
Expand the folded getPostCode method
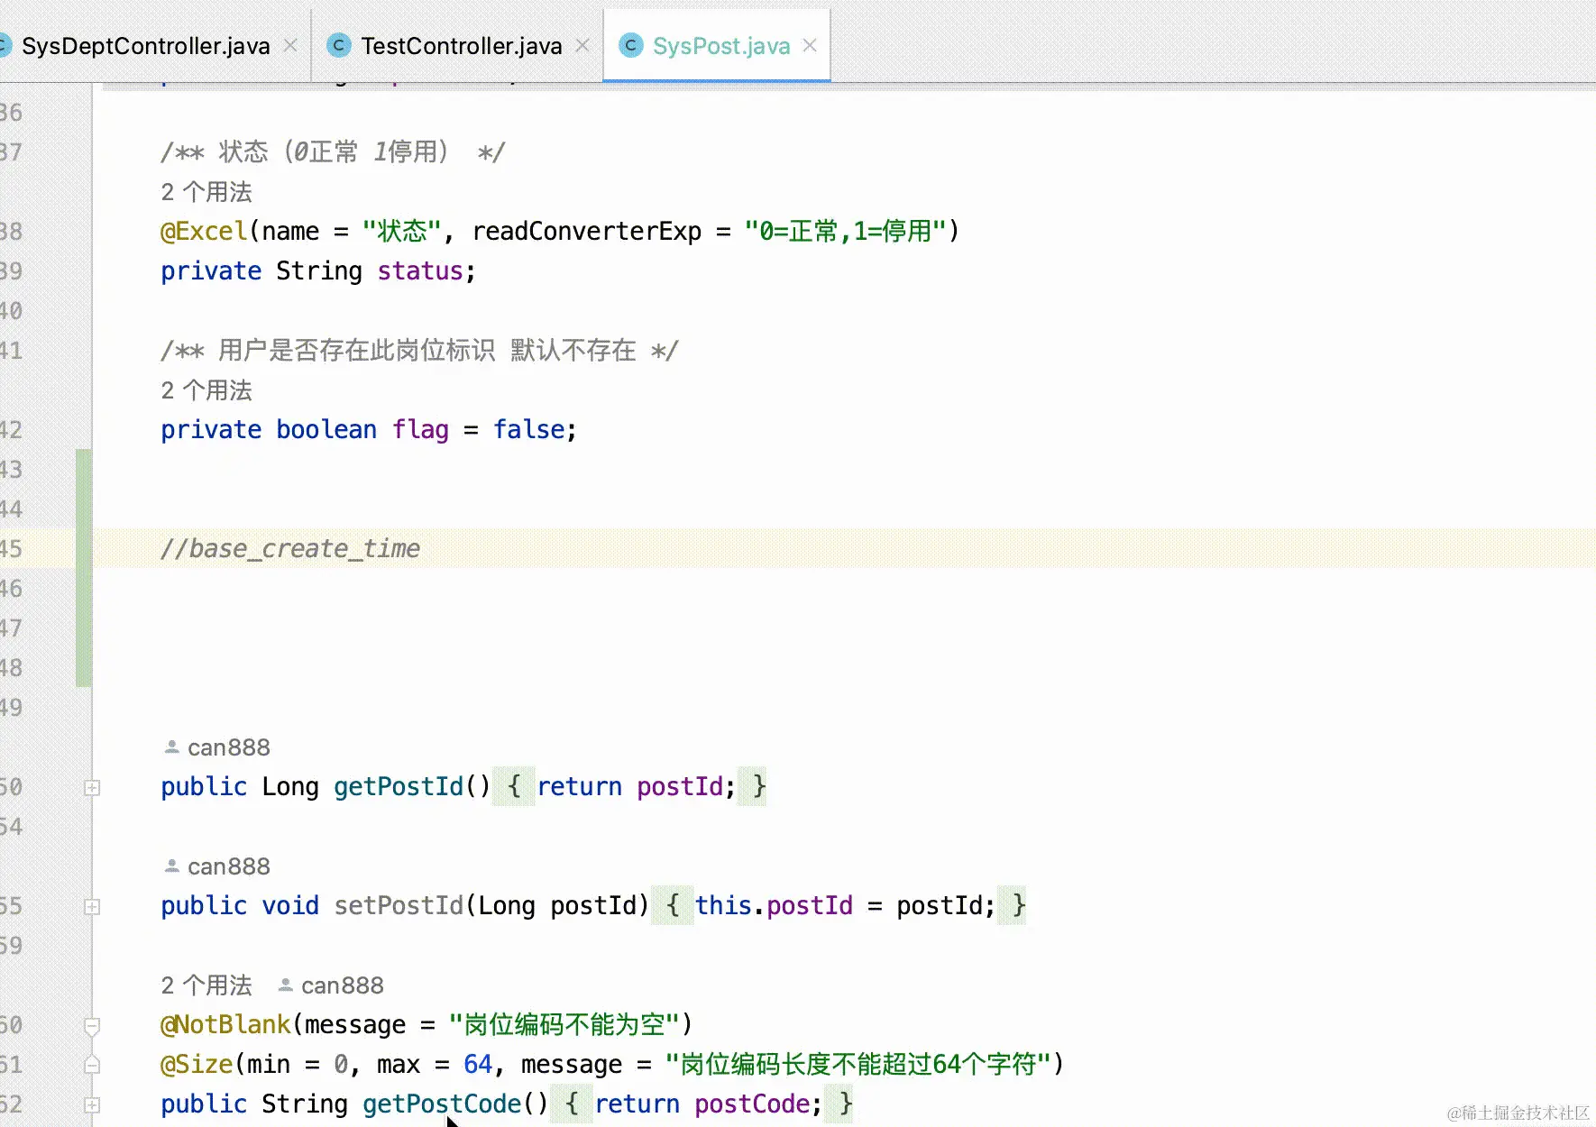coord(92,1105)
